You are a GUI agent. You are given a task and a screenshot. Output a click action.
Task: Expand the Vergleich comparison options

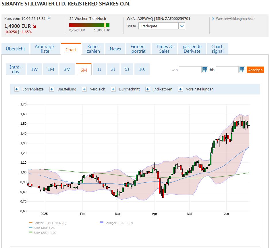(x=84, y=89)
